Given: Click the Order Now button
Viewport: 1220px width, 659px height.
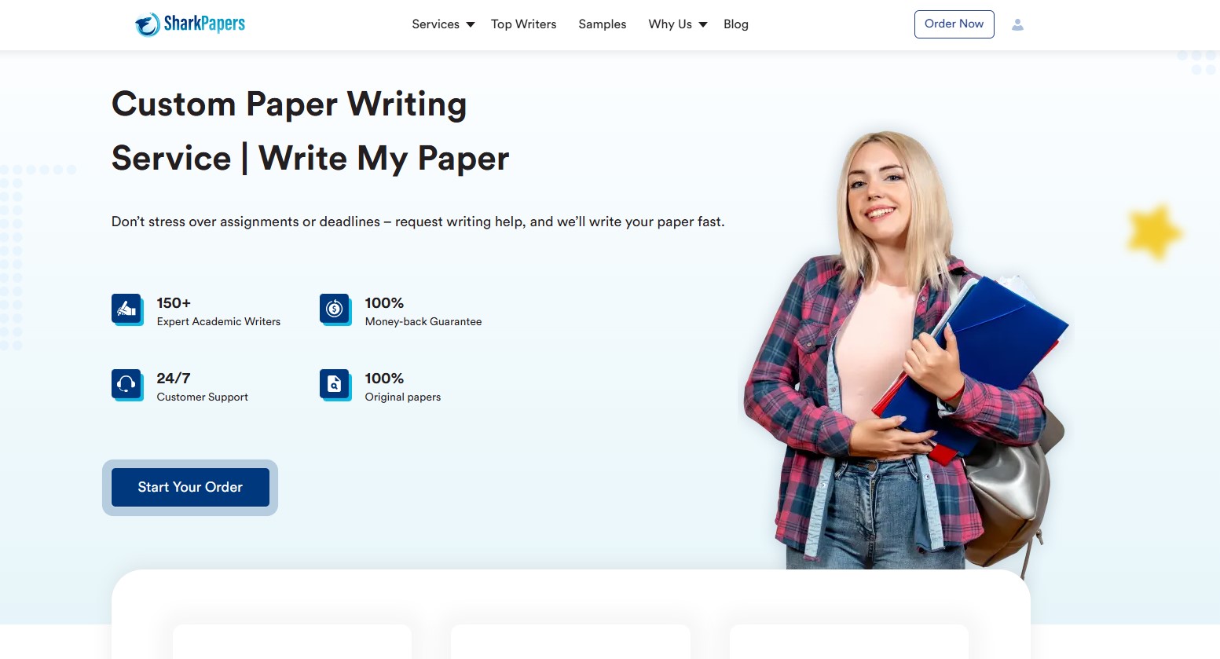Looking at the screenshot, I should tap(954, 24).
